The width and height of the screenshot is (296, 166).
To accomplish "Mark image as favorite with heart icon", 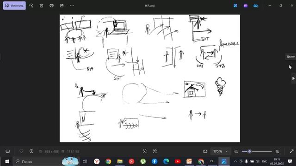I will pyautogui.click(x=21, y=151).
